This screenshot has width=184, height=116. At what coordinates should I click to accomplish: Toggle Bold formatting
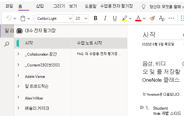96,18
